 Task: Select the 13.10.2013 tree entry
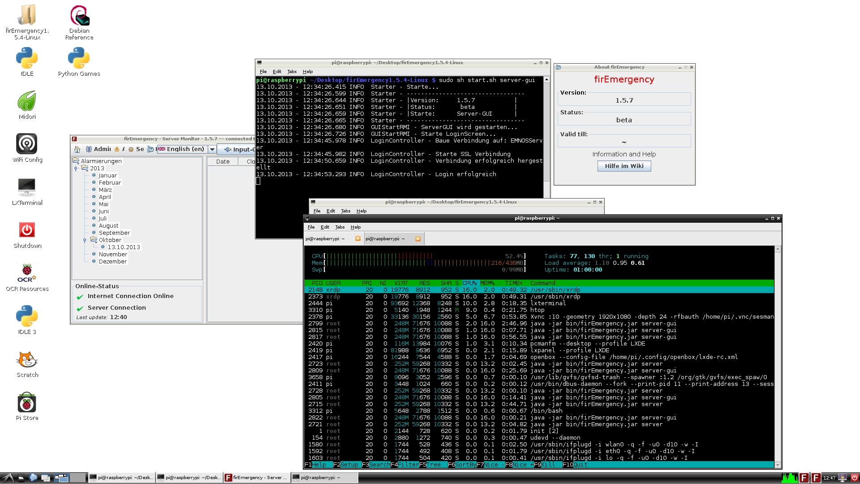(124, 247)
